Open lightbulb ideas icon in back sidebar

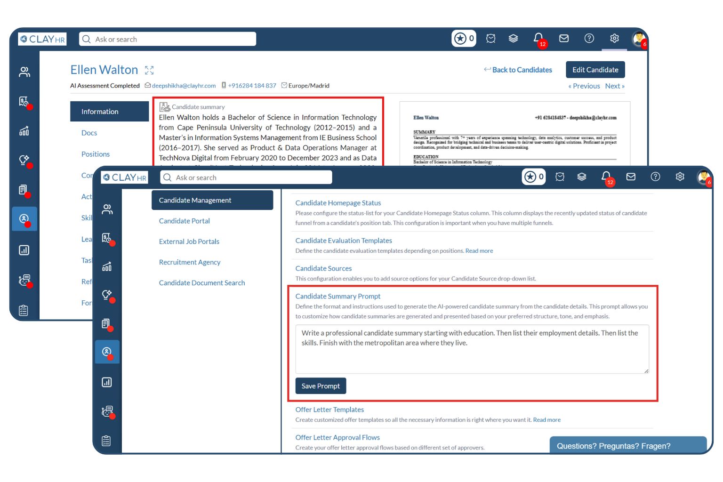click(x=24, y=161)
